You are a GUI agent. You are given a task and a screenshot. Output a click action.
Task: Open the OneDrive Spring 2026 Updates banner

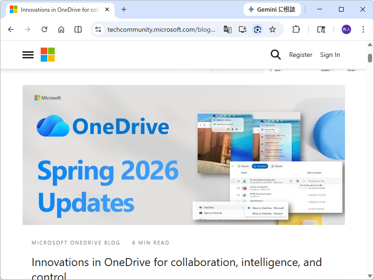[184, 155]
